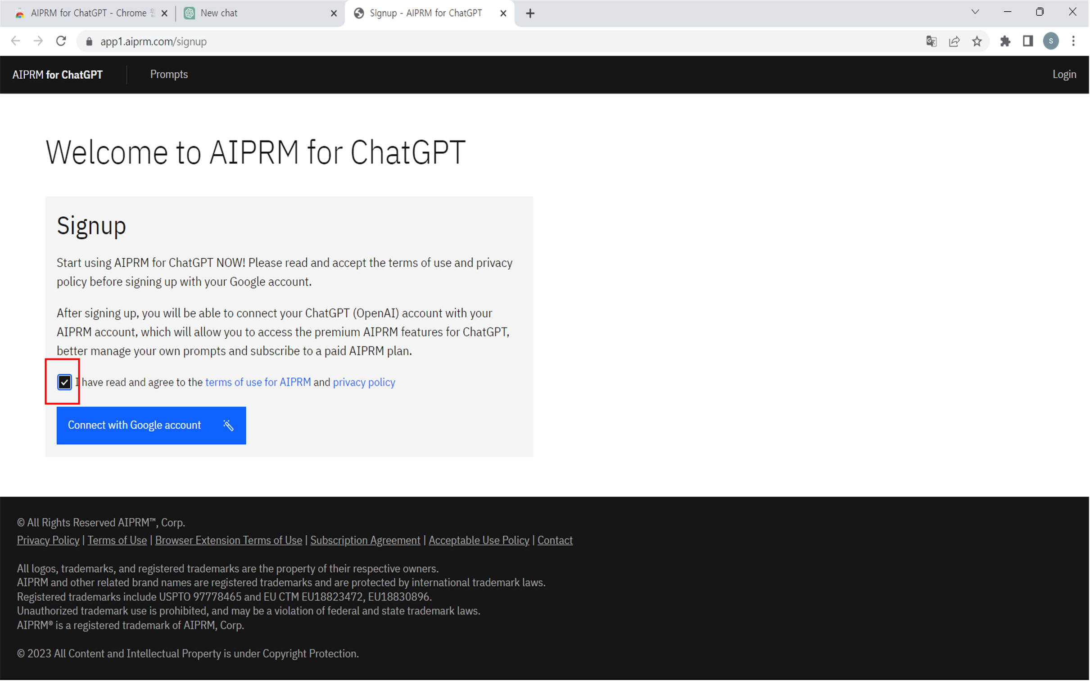Click the lock icon in the address bar

(x=89, y=42)
